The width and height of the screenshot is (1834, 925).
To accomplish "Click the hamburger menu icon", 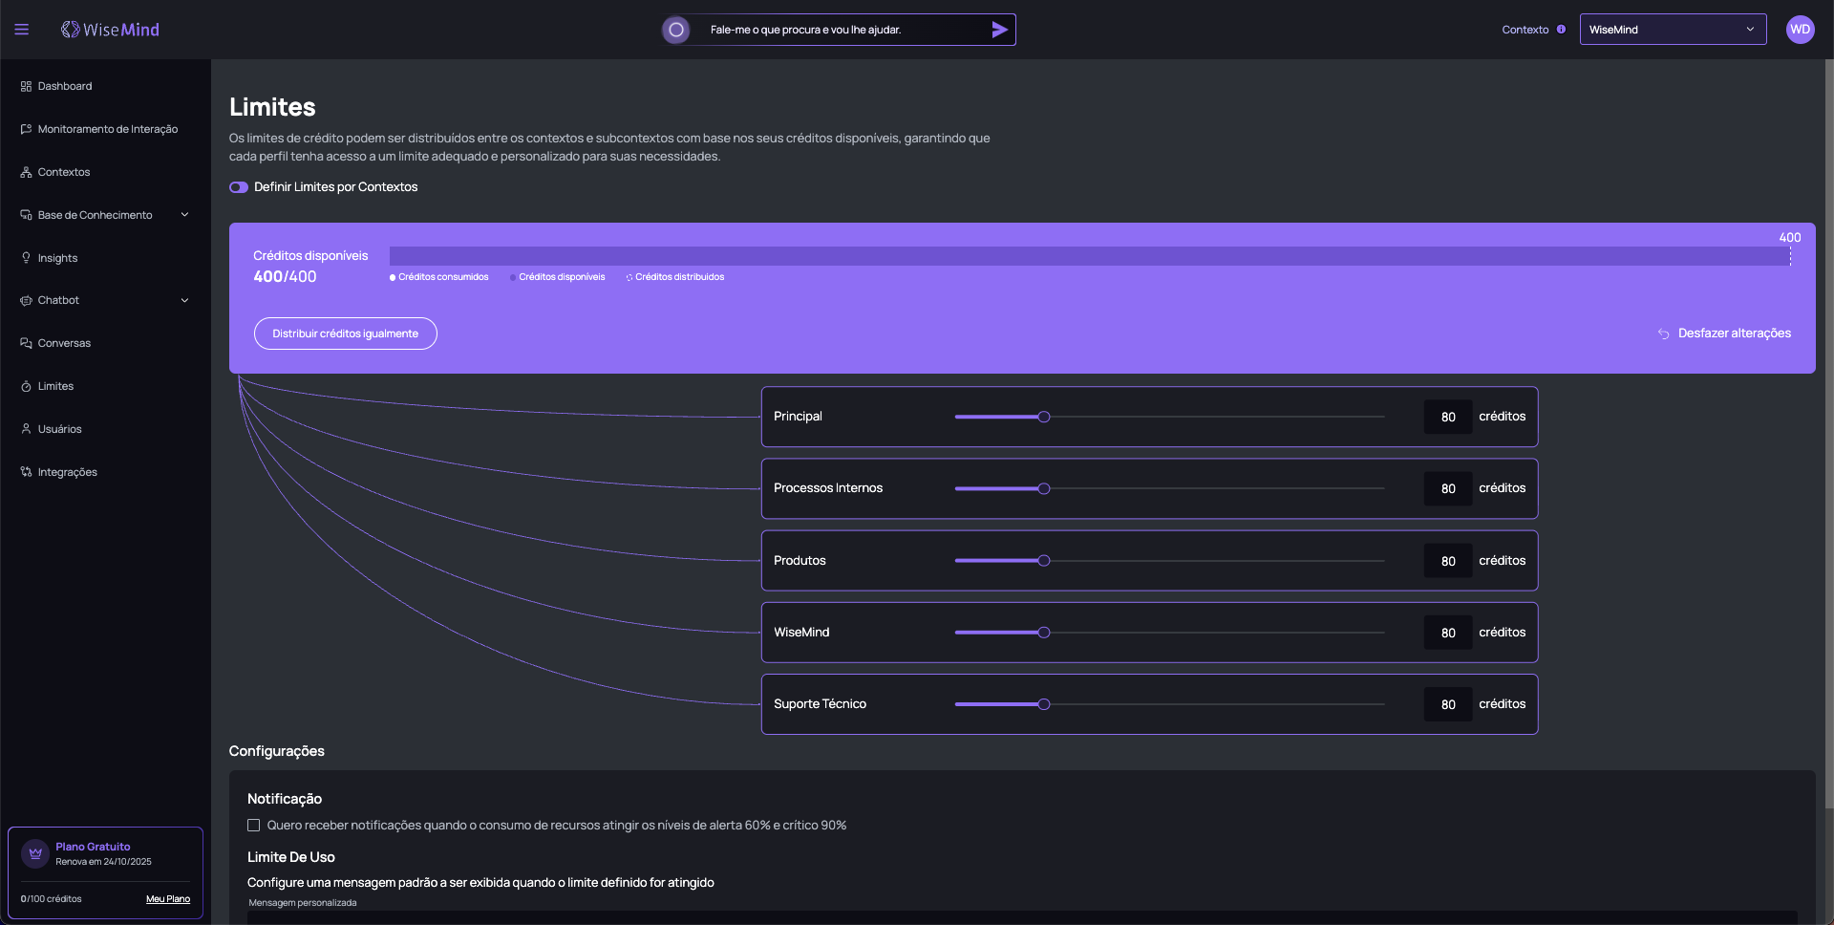I will coord(21,30).
